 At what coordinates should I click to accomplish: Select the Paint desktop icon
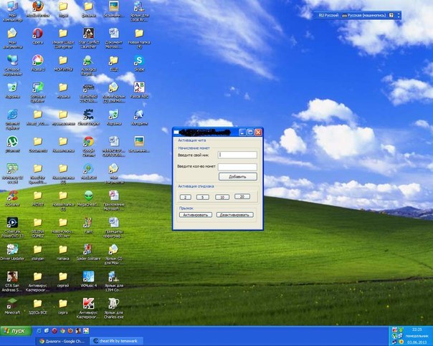89,226
